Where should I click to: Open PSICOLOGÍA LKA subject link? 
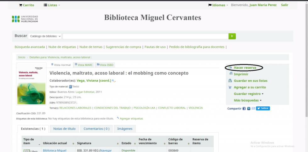pos(144,108)
